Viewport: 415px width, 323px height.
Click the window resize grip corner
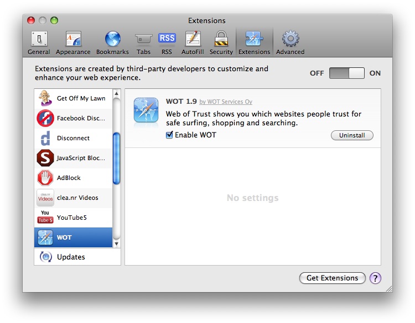click(x=389, y=289)
